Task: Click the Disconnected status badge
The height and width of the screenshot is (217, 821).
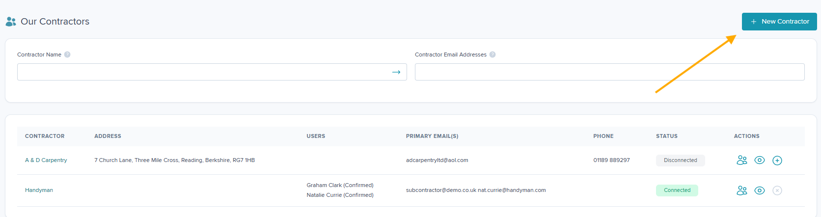Action: tap(681, 161)
